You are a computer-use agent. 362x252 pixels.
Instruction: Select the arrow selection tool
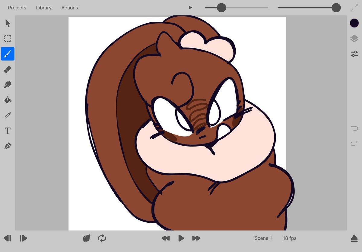click(8, 23)
